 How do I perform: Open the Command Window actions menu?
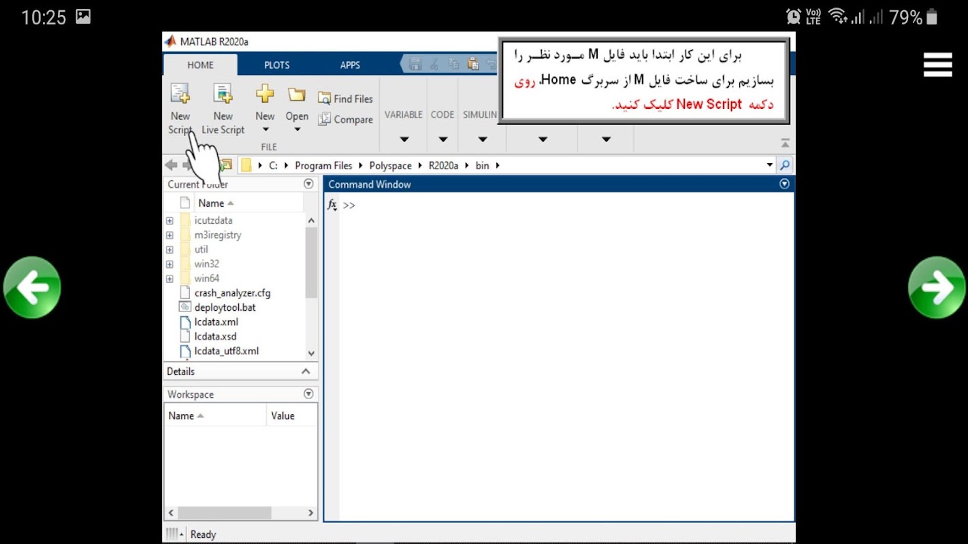(785, 184)
